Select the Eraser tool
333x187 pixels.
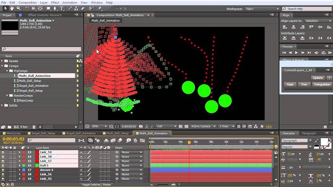[83, 9]
